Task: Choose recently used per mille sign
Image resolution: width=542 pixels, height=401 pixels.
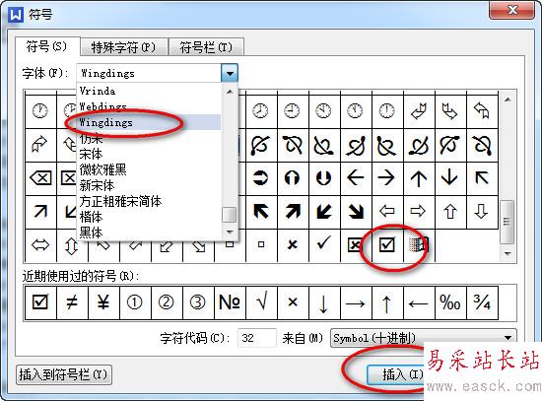Action: (x=449, y=302)
